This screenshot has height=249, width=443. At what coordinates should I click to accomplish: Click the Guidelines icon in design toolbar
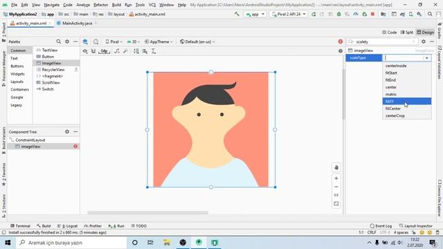[154, 51]
